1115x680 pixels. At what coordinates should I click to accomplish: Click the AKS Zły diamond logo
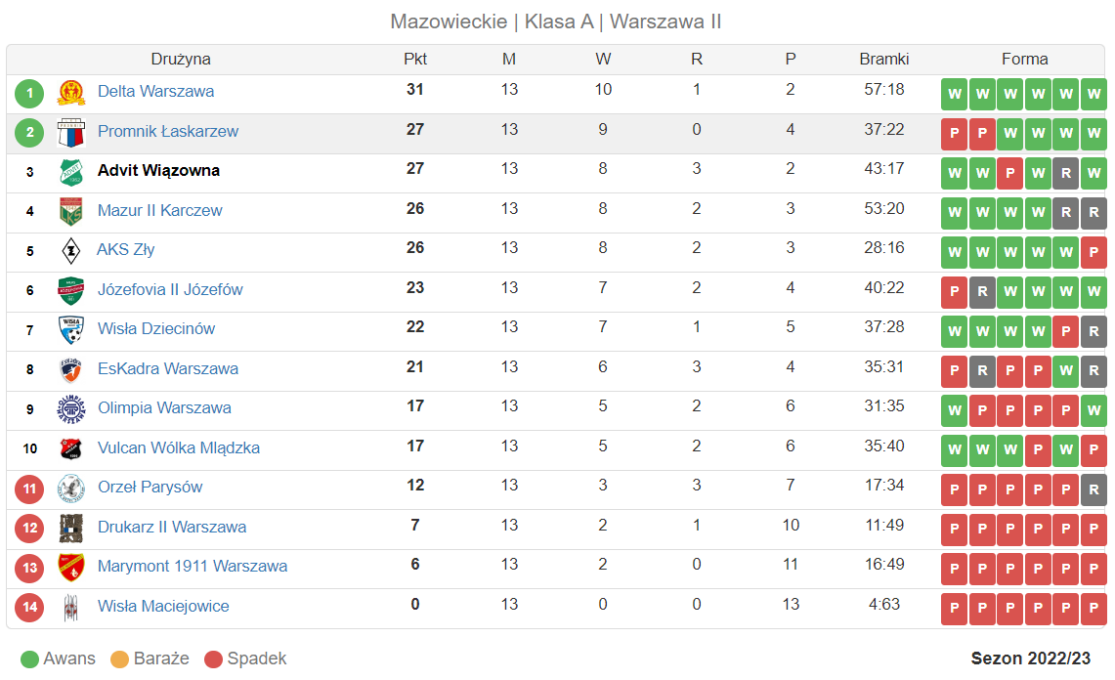coord(71,250)
